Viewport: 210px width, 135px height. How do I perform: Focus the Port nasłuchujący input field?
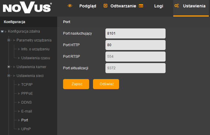click(135, 33)
